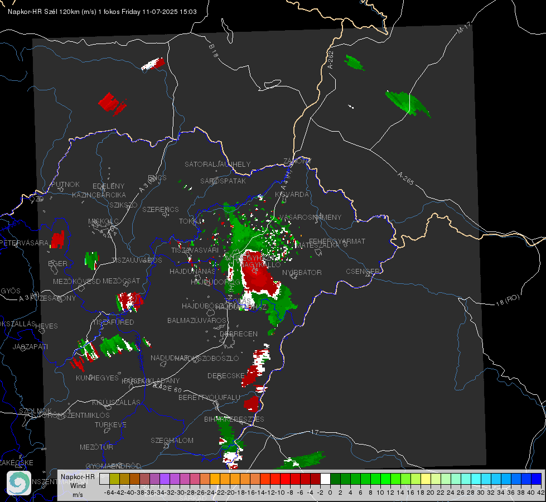This screenshot has width=546, height=502.
Task: Select the NYÍRBÁTOR city label
Action: coord(302,272)
